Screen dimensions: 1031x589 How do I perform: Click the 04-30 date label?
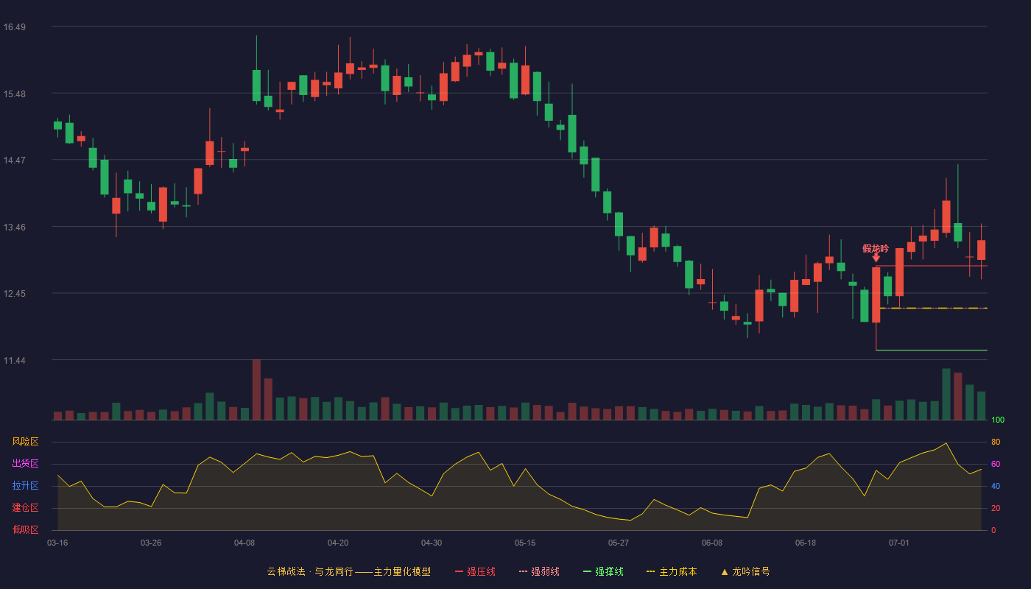tap(432, 543)
